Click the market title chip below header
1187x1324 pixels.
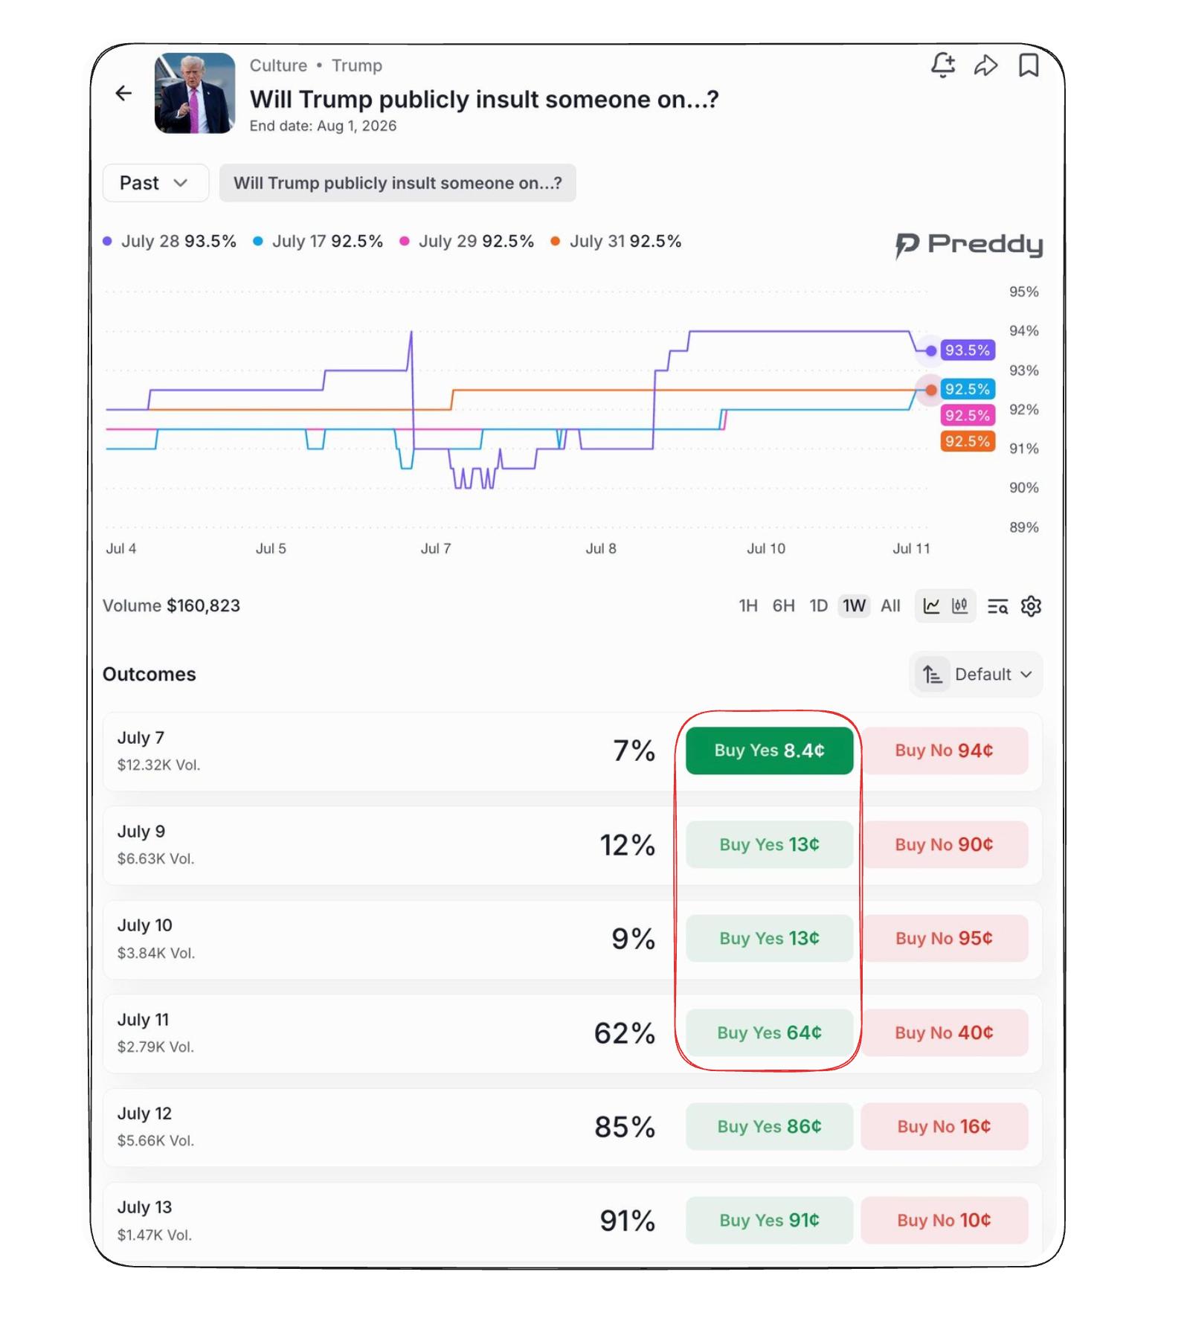tap(397, 183)
